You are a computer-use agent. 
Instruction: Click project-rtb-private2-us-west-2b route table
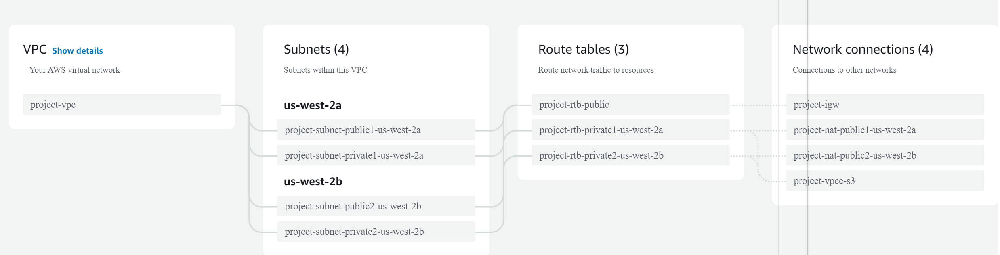click(630, 155)
